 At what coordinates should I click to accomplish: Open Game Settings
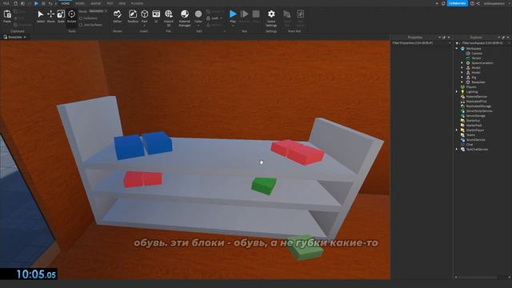click(271, 18)
